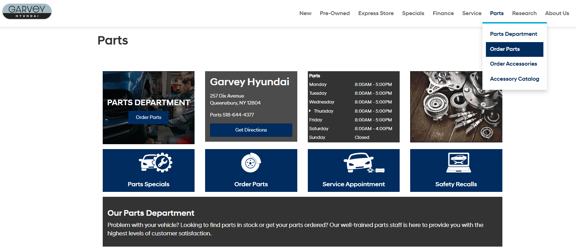
Task: Click the Queensbury, NY 12804 line
Action: [x=235, y=103]
